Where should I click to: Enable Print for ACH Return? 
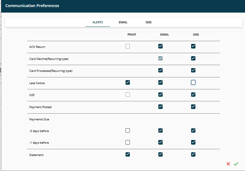pyautogui.click(x=128, y=46)
